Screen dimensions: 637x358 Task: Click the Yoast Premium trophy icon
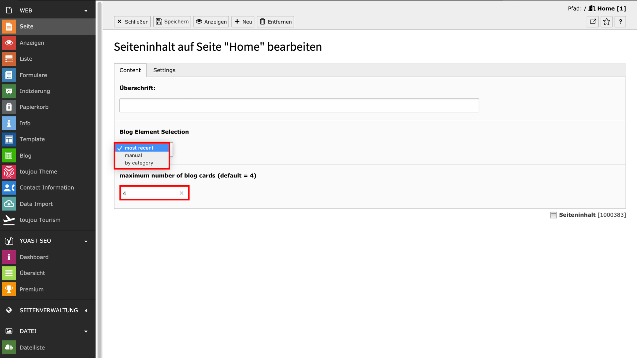[x=9, y=289]
